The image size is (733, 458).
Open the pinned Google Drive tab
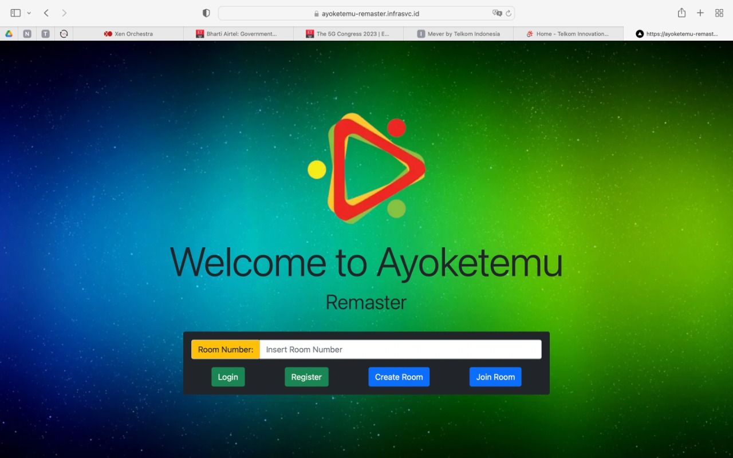click(9, 34)
